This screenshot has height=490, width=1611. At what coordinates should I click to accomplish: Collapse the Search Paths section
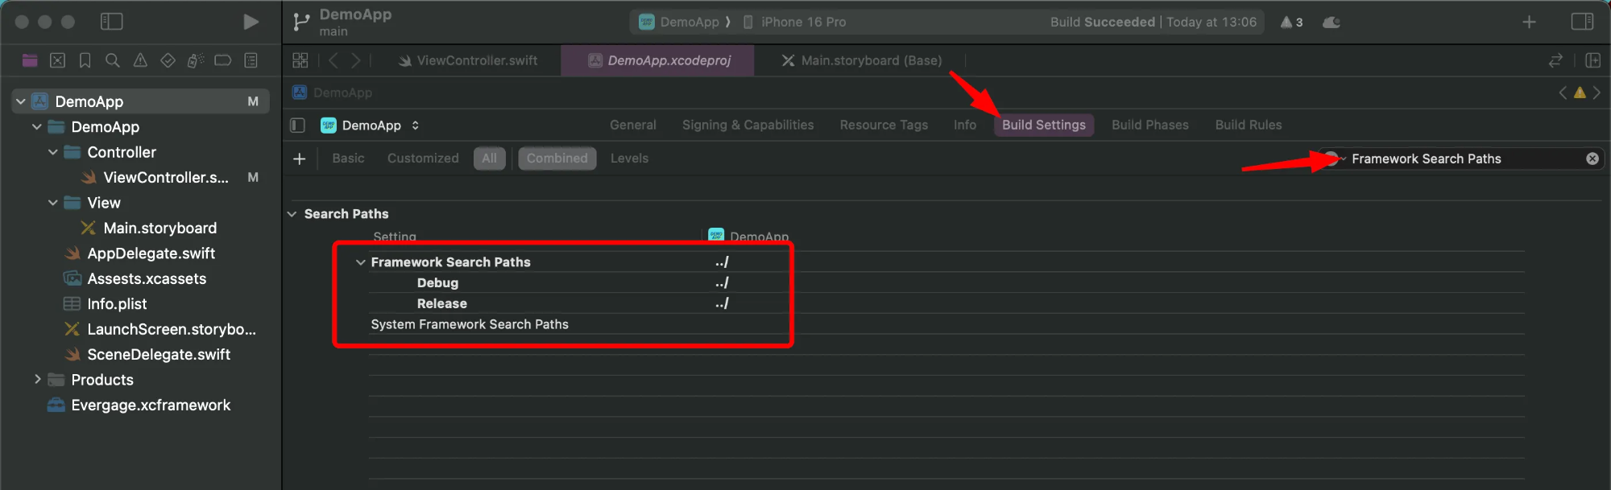(292, 214)
